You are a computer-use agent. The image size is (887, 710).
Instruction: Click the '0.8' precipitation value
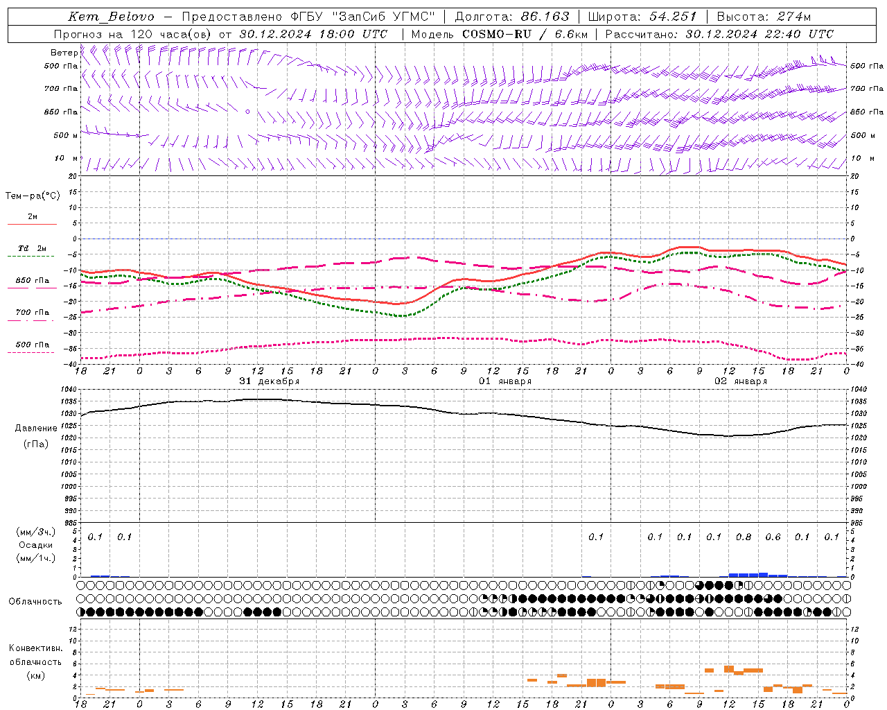(x=744, y=537)
